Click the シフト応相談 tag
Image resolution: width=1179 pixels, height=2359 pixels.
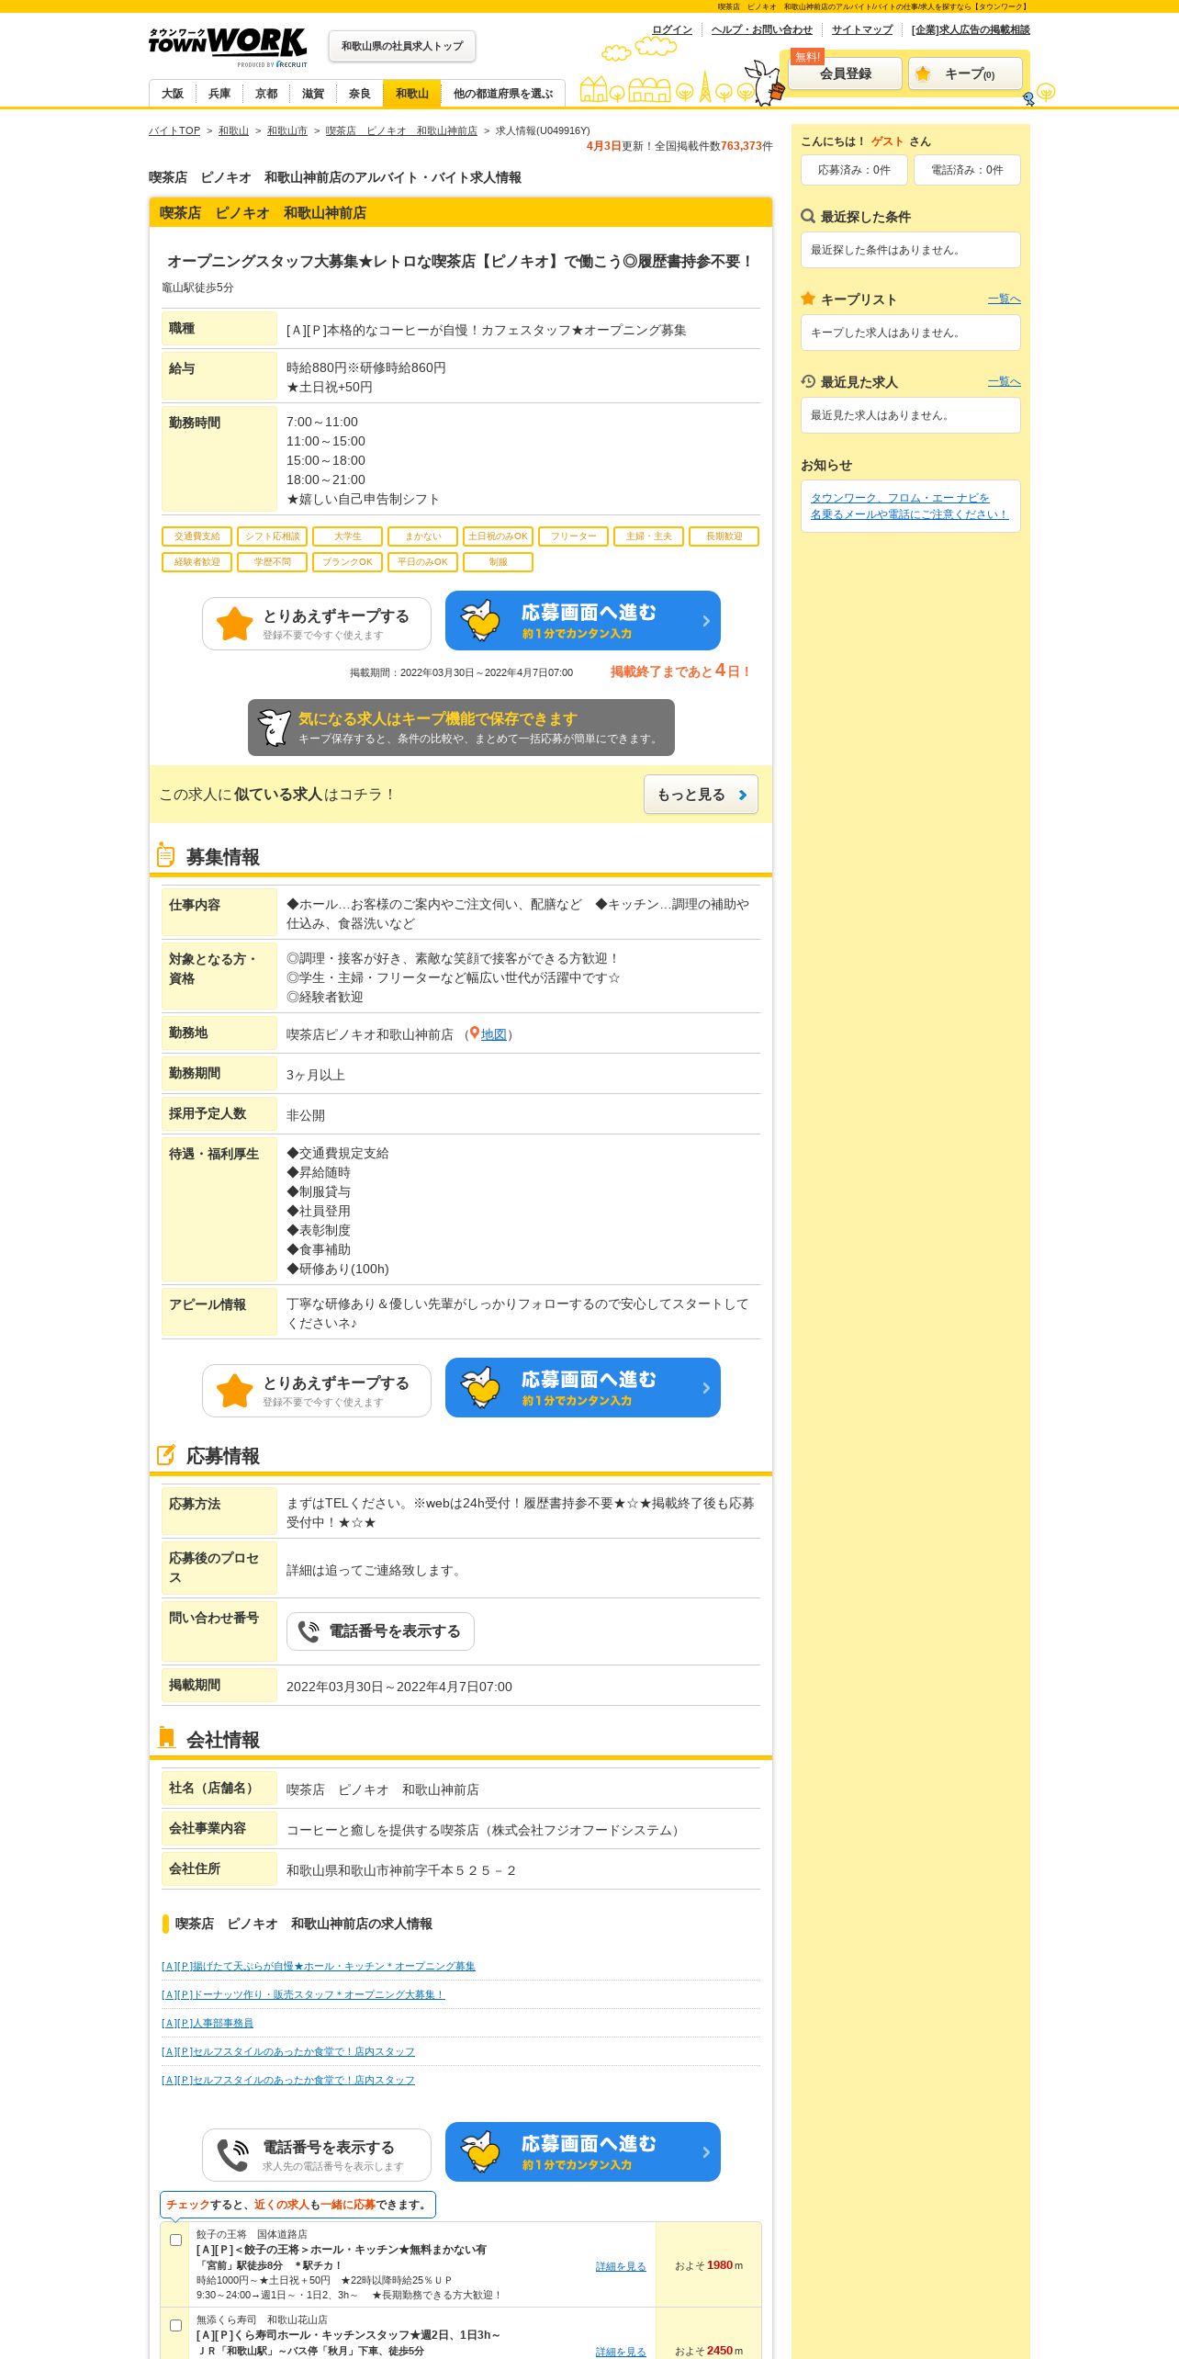[273, 536]
